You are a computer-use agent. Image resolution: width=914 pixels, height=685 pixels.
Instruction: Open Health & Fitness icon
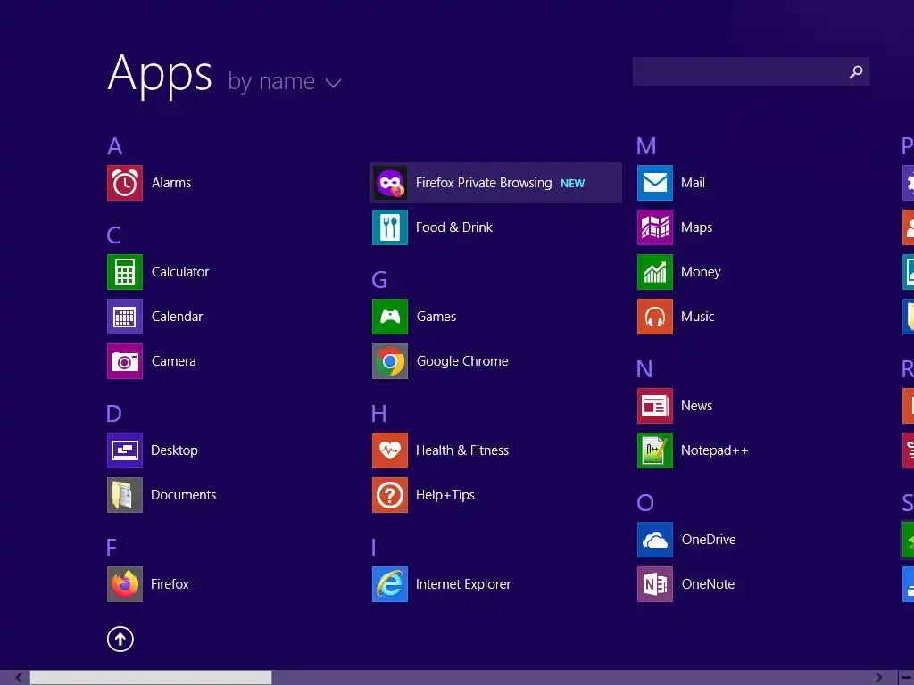[x=390, y=450]
